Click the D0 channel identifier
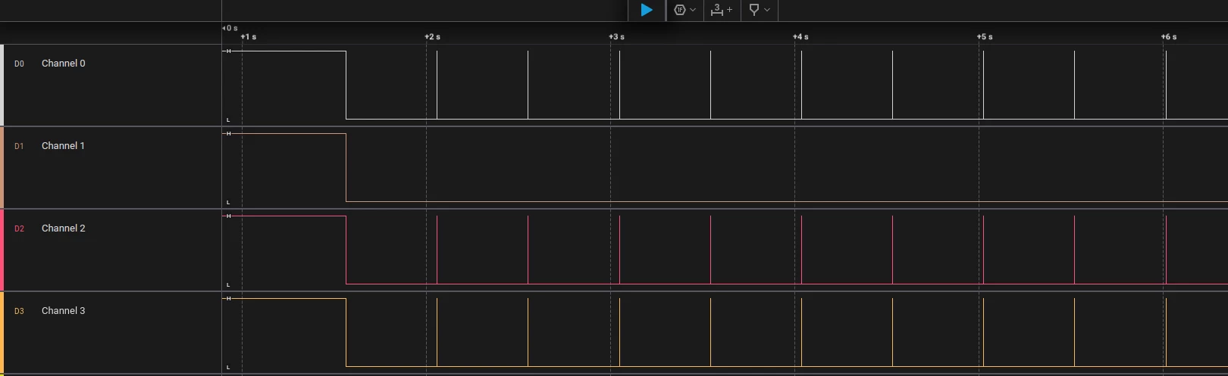This screenshot has width=1228, height=376. [19, 64]
